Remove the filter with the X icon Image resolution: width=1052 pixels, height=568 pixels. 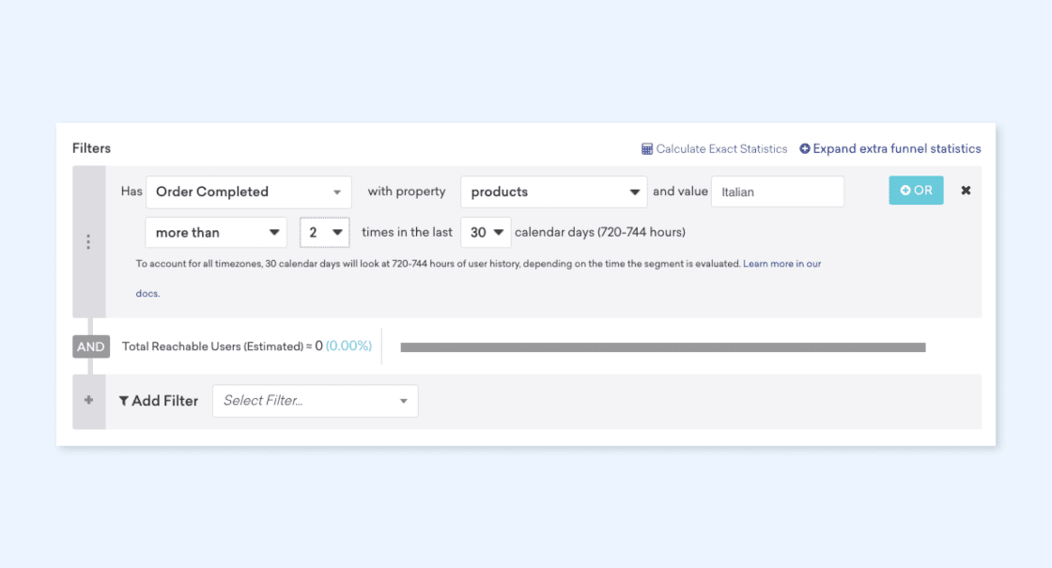966,191
